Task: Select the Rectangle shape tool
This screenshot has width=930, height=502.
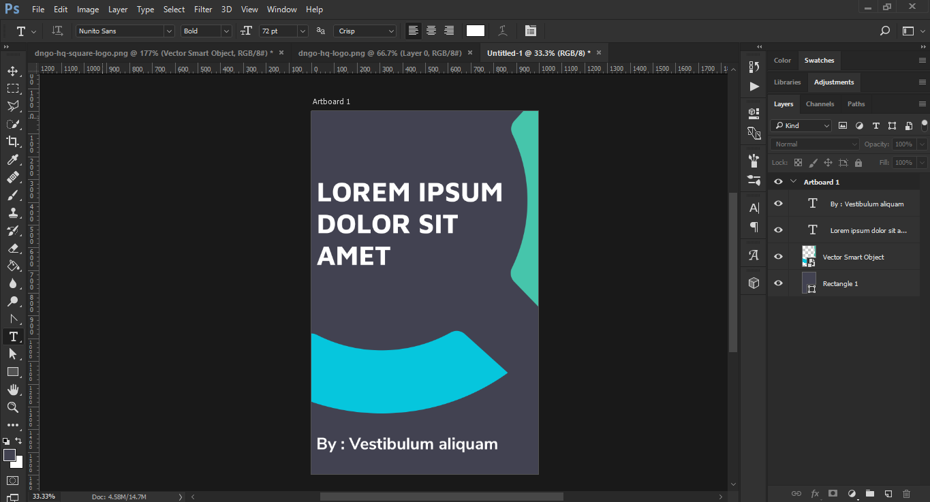Action: click(x=13, y=372)
